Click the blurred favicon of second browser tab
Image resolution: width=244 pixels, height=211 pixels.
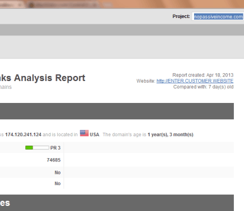coord(31,5)
